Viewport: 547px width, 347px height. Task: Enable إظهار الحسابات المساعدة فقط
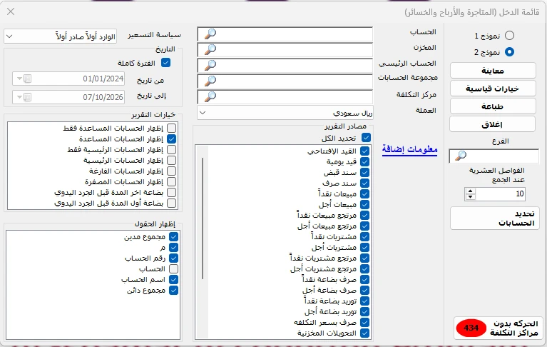[172, 128]
